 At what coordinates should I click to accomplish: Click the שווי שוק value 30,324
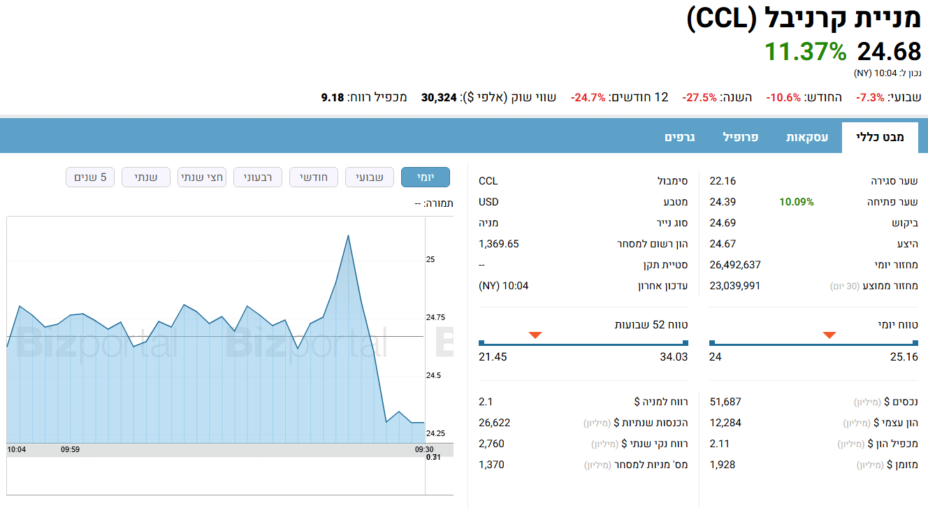tap(440, 97)
